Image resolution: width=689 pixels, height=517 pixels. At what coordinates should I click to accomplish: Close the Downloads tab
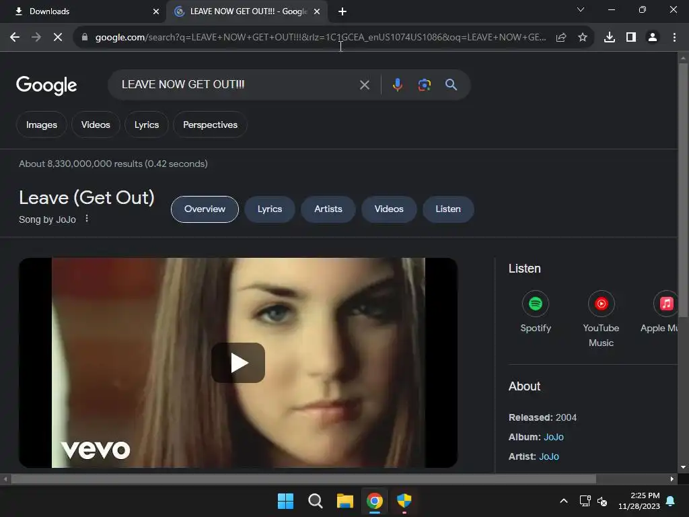click(x=156, y=11)
